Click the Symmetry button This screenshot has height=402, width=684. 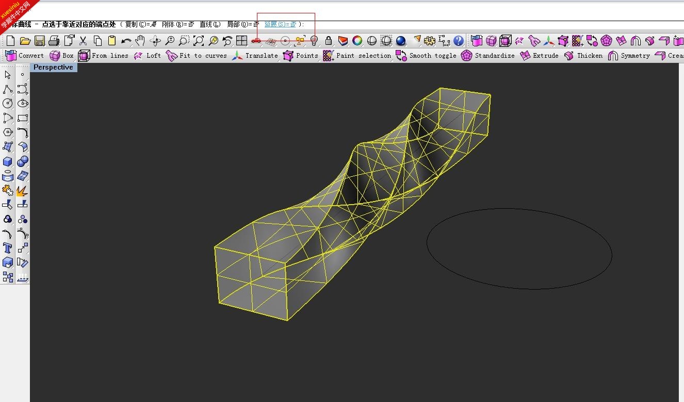click(629, 56)
